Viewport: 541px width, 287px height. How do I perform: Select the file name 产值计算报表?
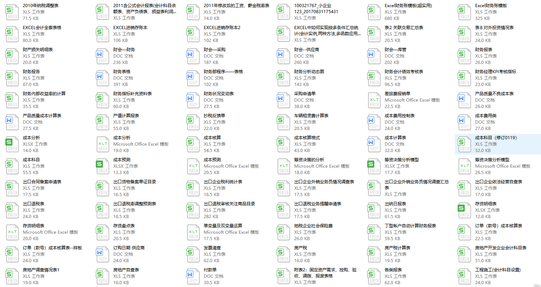[x=126, y=116]
